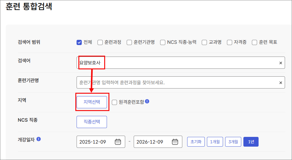292x160 pixels.
Task: Choose the 3개월 date range
Action: point(233,142)
